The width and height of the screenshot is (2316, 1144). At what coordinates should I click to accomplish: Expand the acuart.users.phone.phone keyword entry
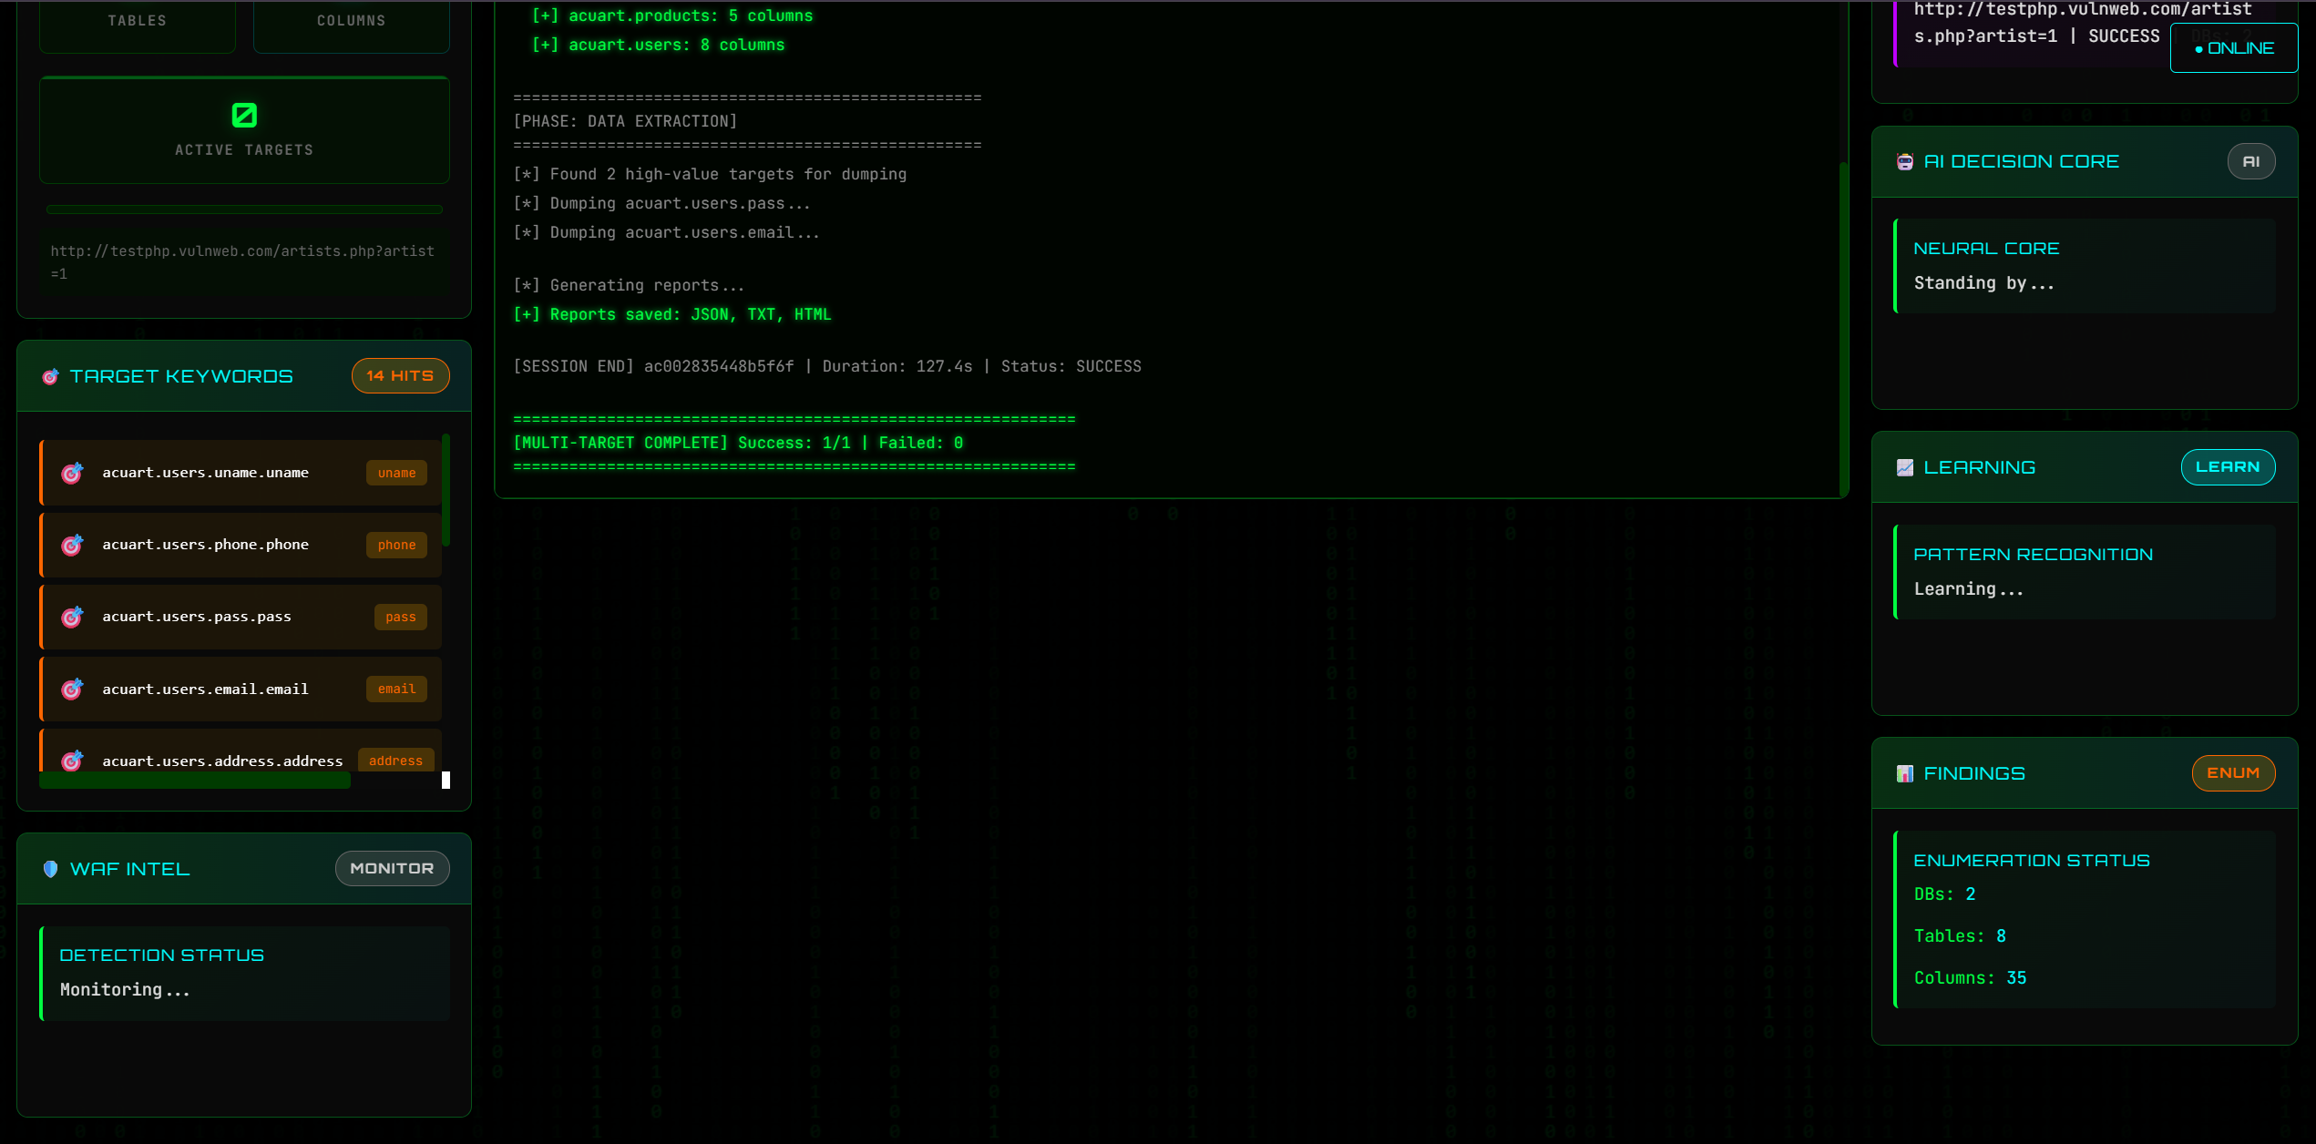tap(241, 545)
